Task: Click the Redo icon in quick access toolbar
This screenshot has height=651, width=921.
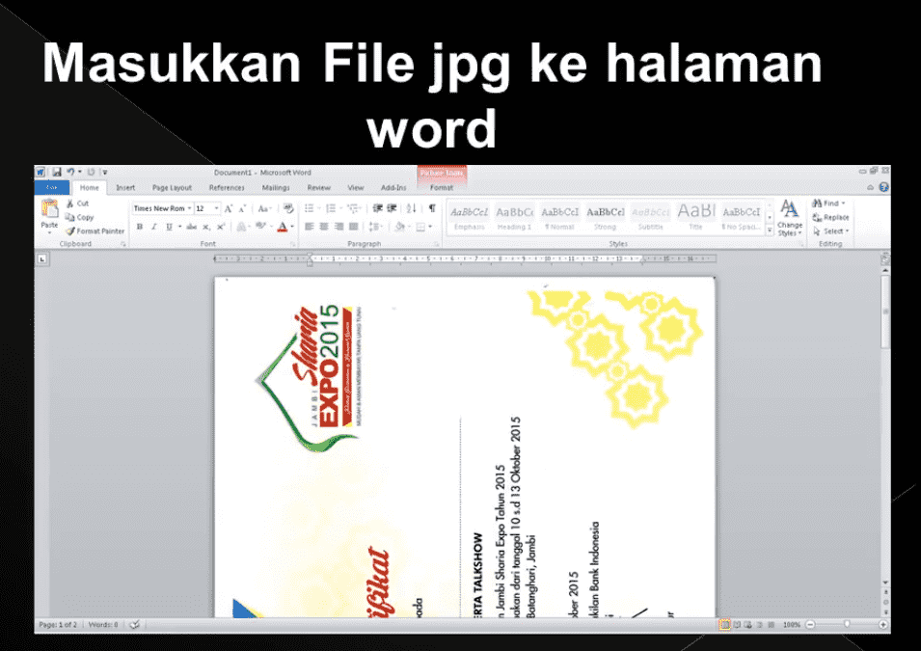Action: coord(91,172)
